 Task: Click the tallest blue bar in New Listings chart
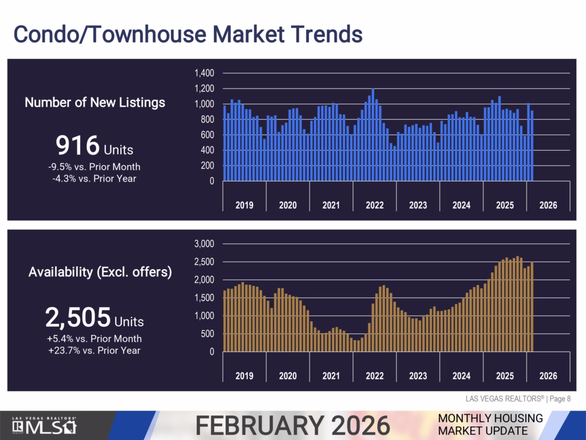373,135
